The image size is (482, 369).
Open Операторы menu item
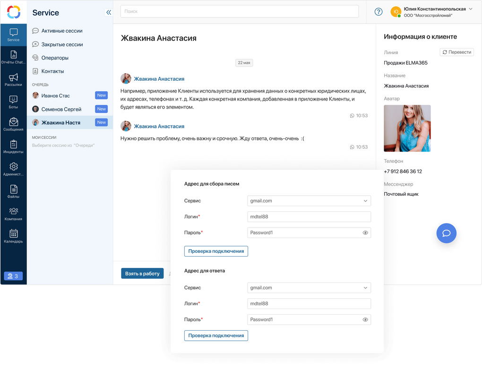click(x=55, y=58)
